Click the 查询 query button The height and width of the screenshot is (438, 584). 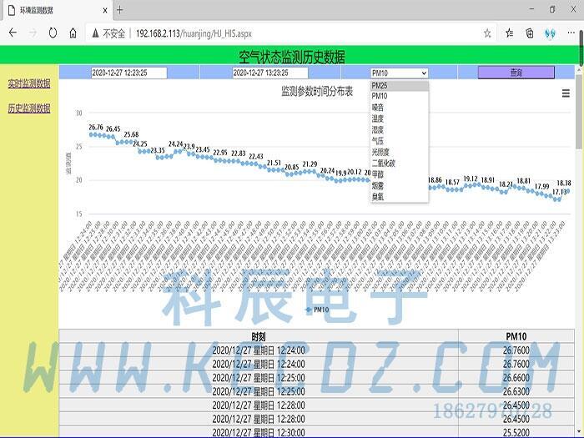(516, 73)
